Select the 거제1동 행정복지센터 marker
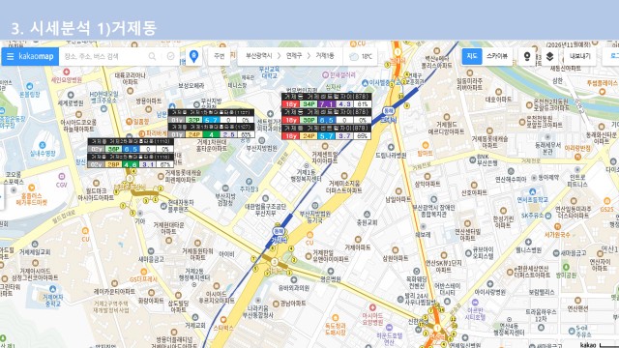Viewport: 619px width, 348px height. click(x=306, y=165)
